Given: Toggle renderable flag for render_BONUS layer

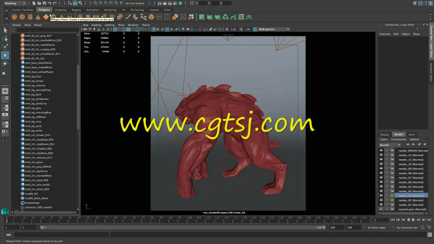Looking at the screenshot, I should pos(381,151).
